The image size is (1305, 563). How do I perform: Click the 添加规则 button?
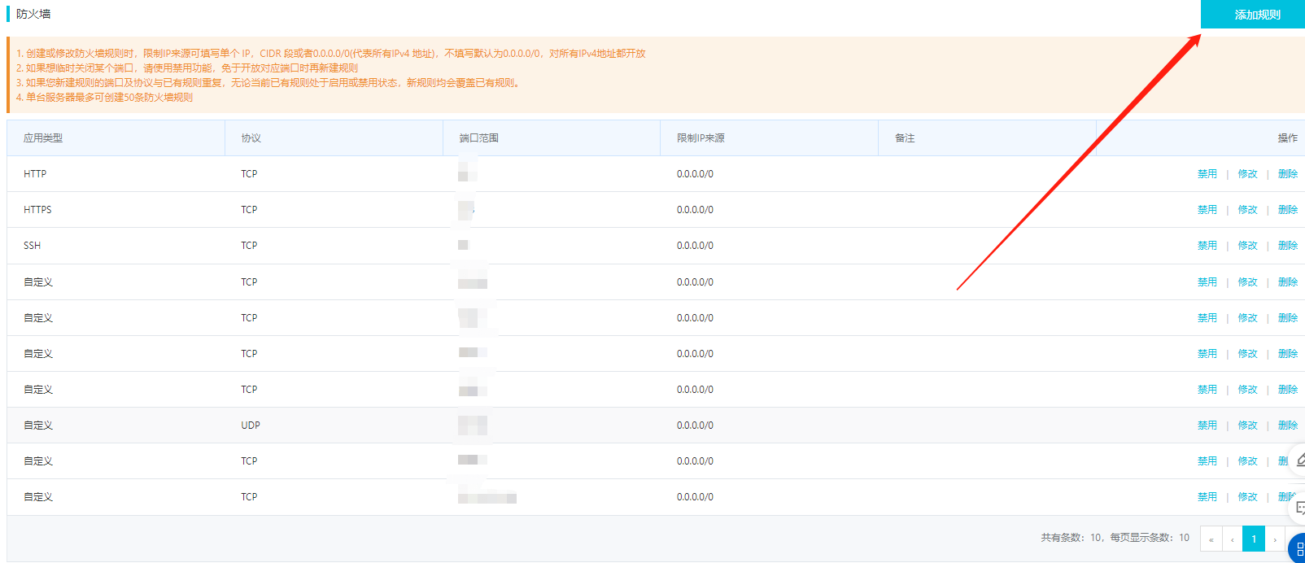pos(1256,15)
